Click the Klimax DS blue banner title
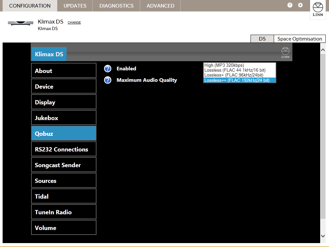 coord(49,54)
